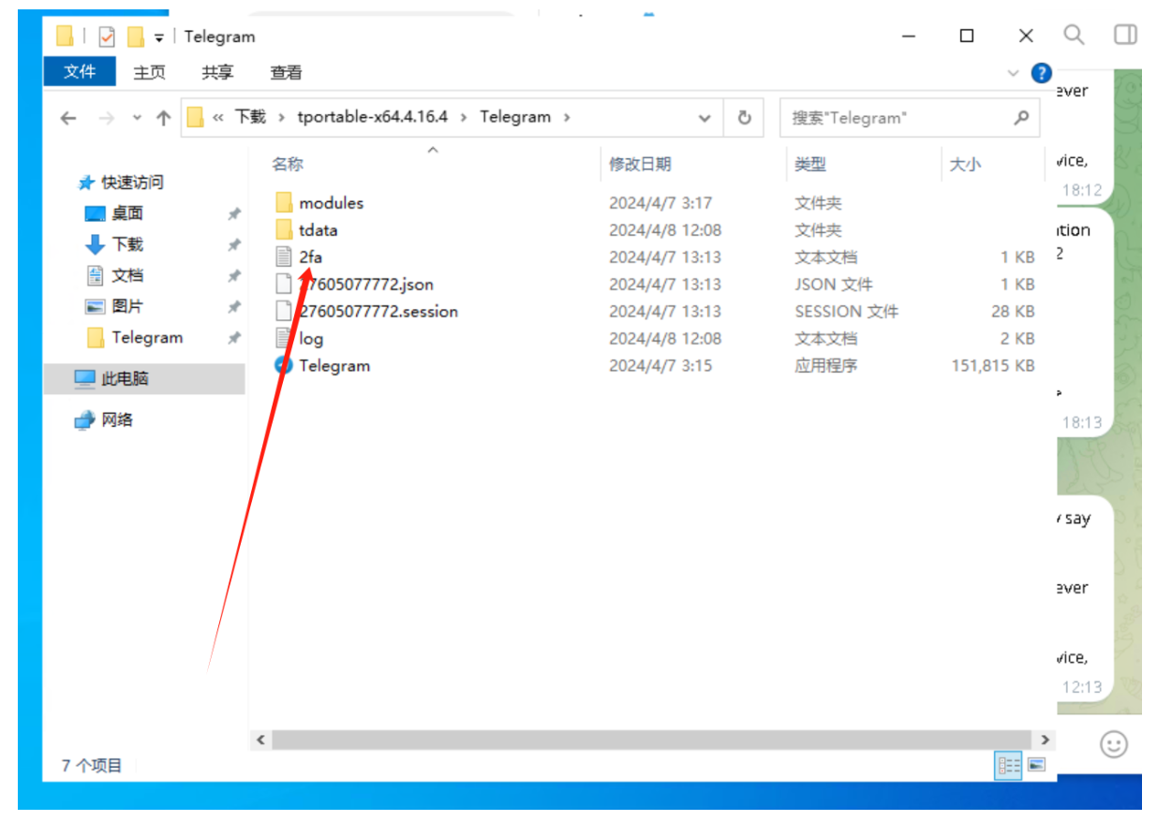1157x821 pixels.
Task: Open the Explorer help icon
Action: 1041,73
